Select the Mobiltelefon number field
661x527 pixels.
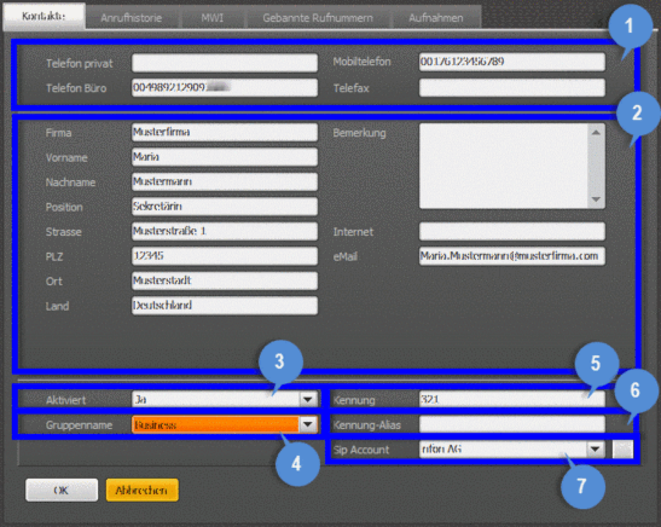(512, 62)
